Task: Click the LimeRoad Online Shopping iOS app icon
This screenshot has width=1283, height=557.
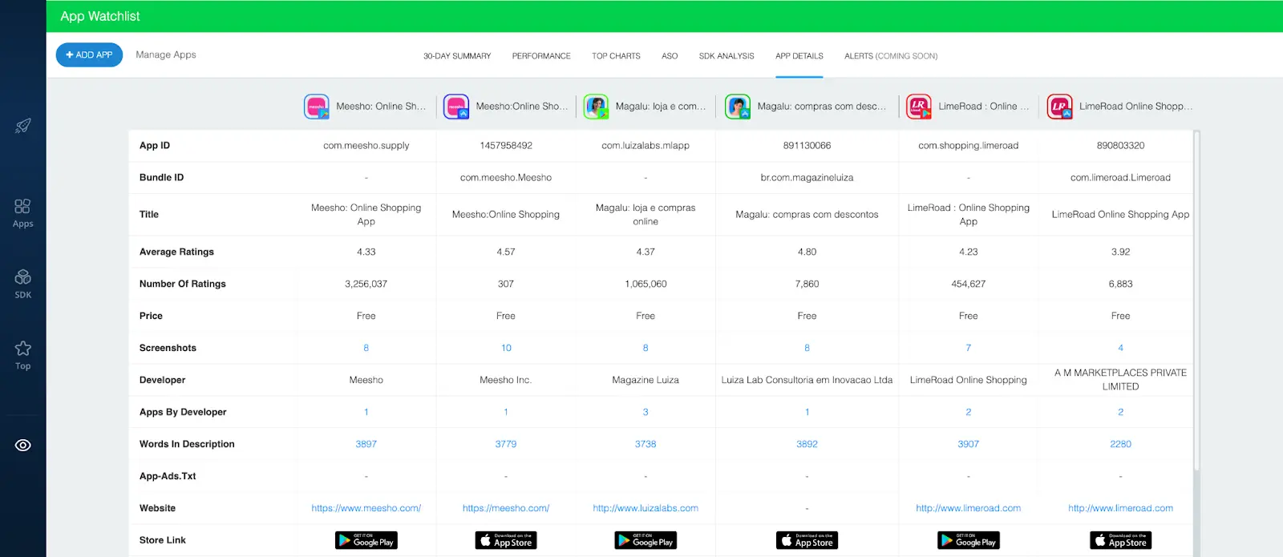Action: (x=1059, y=107)
